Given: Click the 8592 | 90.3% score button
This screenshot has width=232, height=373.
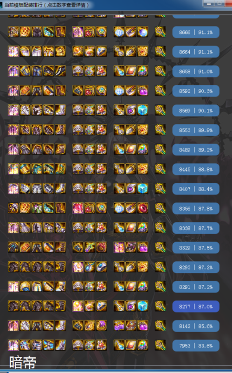Looking at the screenshot, I should click(196, 91).
